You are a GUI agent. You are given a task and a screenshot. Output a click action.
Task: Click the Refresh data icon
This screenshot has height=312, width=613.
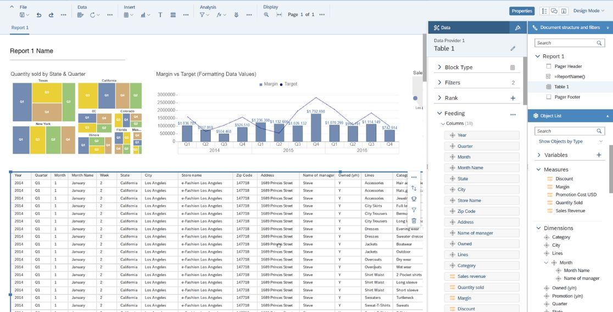click(x=93, y=15)
